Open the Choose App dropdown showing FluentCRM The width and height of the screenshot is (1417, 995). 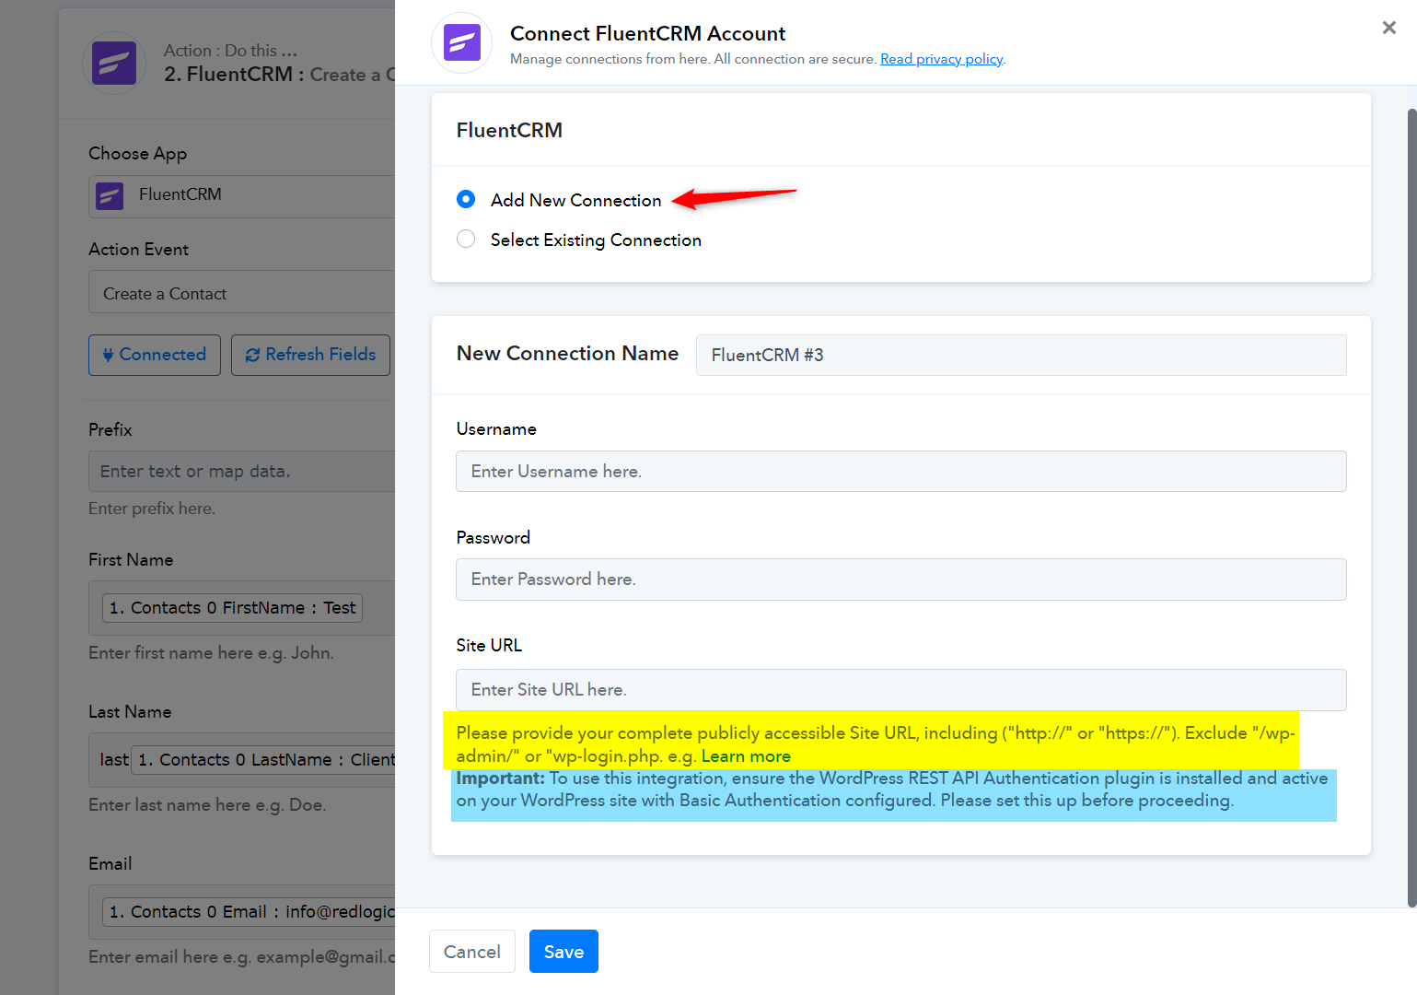(x=242, y=196)
